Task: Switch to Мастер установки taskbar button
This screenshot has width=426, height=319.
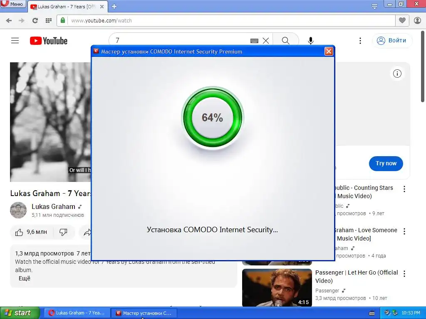Action: [x=144, y=313]
